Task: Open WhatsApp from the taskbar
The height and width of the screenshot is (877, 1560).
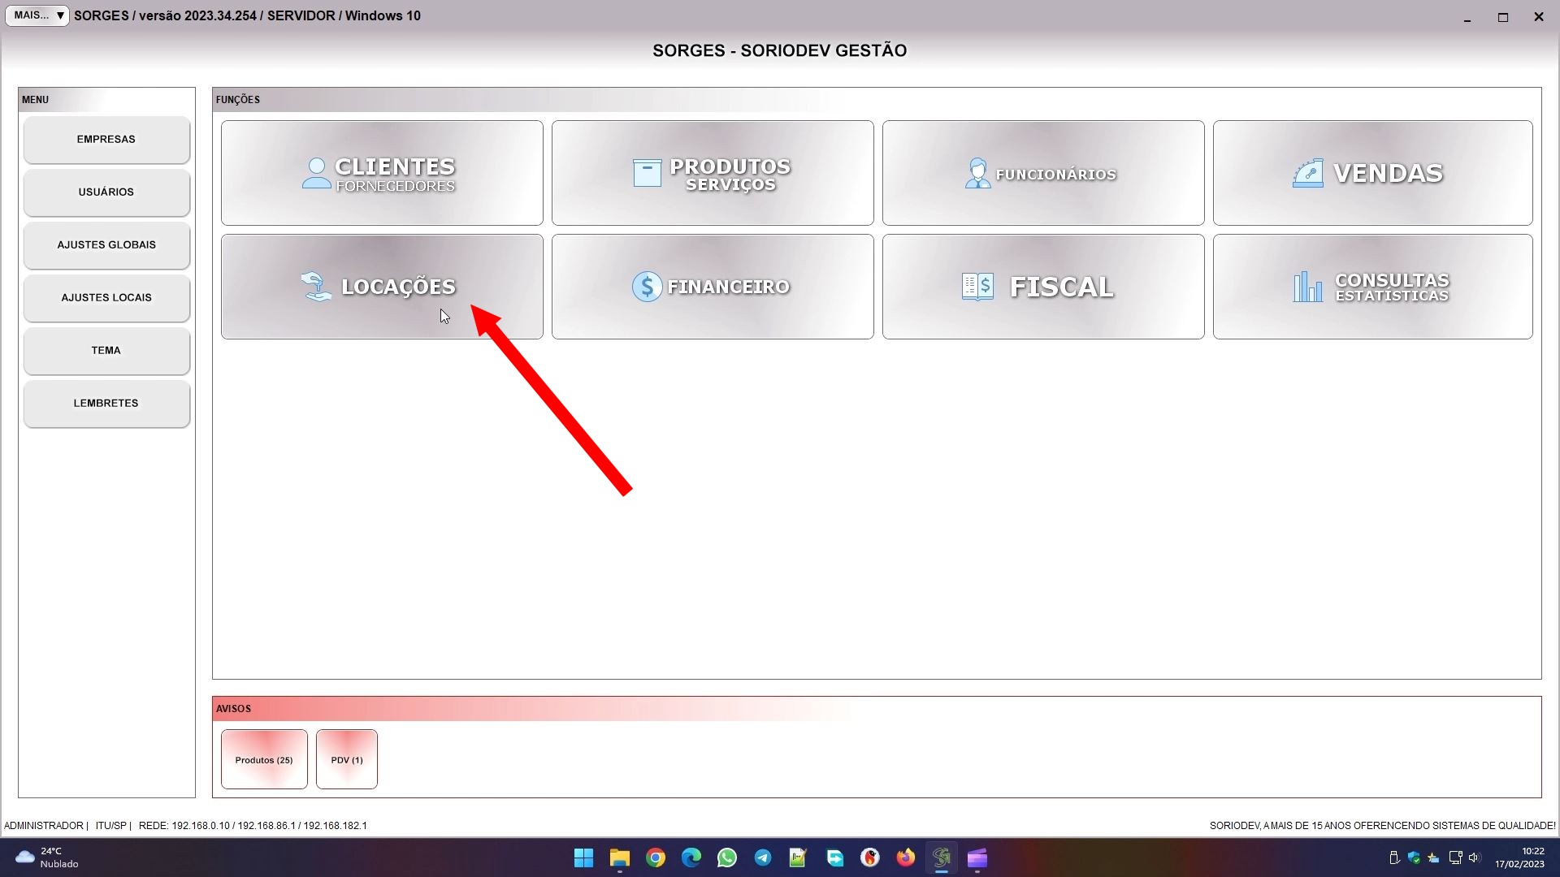Action: tap(727, 858)
